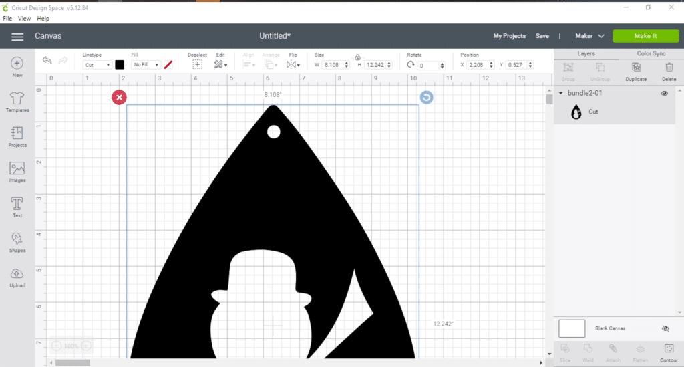The height and width of the screenshot is (367, 684).
Task: Collapse the bundle2-01 layer group
Action: pos(561,94)
